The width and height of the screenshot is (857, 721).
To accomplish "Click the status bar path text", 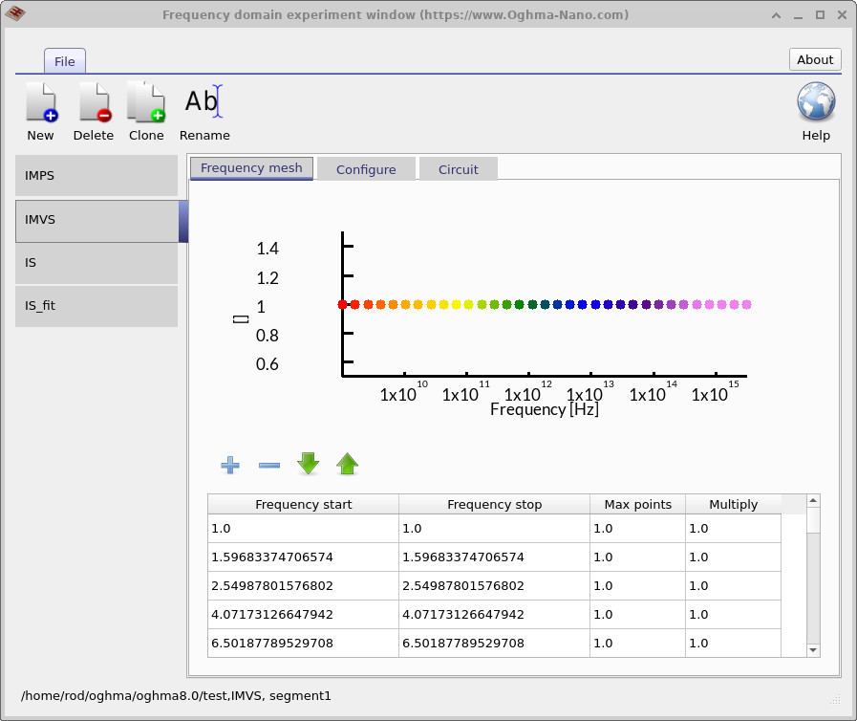I will (176, 696).
